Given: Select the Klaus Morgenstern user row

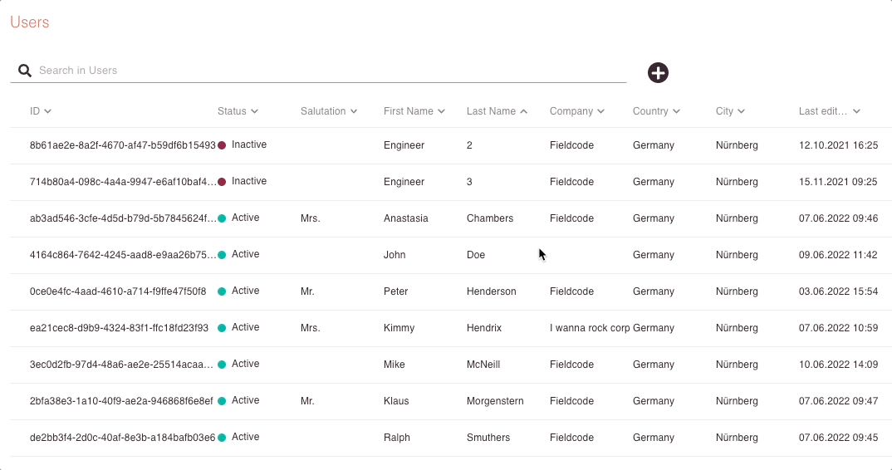Looking at the screenshot, I should 450,401.
